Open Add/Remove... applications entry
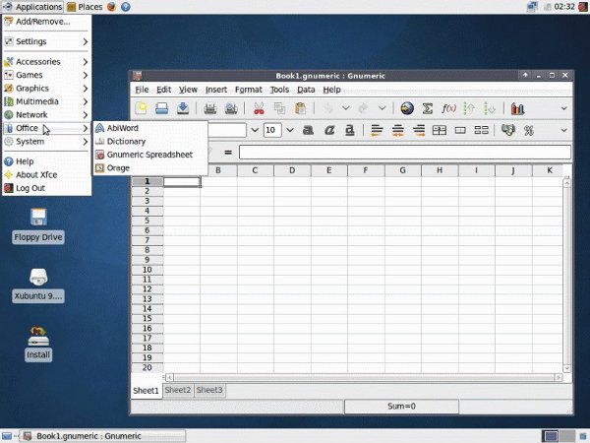This screenshot has width=590, height=443. pyautogui.click(x=46, y=22)
